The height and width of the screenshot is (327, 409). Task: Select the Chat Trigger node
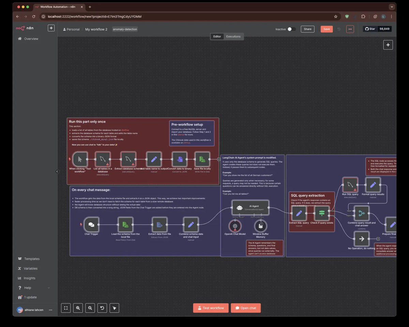pos(91,224)
